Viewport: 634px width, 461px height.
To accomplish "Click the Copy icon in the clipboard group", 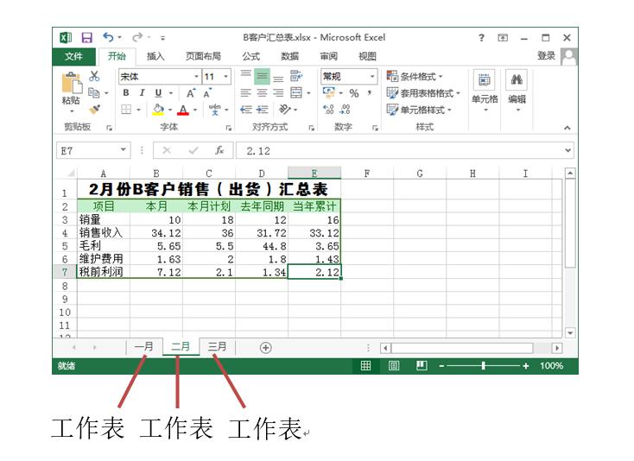I will coord(94,93).
